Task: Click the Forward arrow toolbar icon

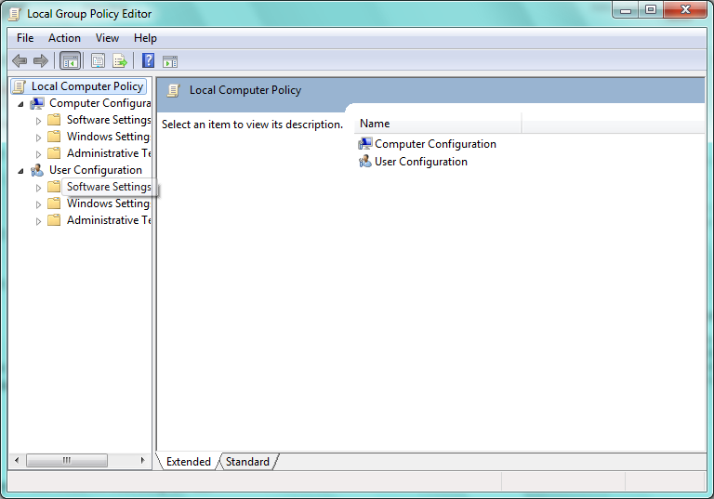Action: [41, 60]
